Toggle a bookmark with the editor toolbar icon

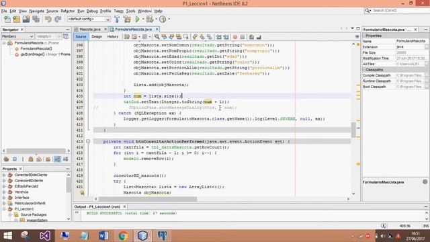tap(210, 37)
